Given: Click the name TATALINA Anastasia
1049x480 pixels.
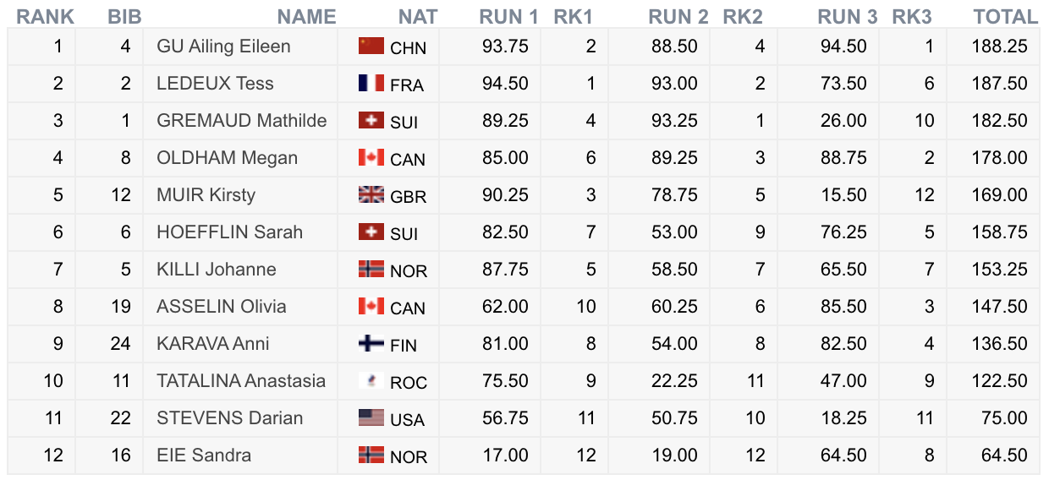Looking at the screenshot, I should pos(241,381).
